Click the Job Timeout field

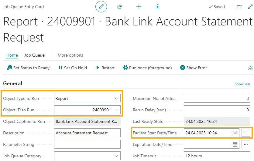click(217, 156)
